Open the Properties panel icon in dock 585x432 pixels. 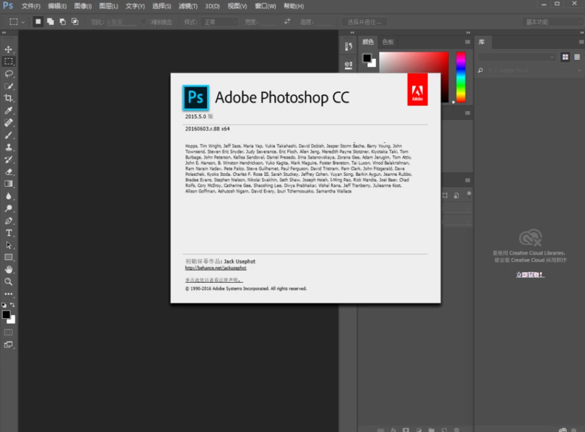(x=349, y=65)
